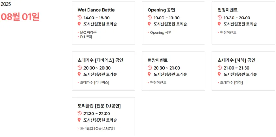This screenshot has width=276, height=137.
Task: Click the location pin in 토리클럽 card
Action: point(79,120)
